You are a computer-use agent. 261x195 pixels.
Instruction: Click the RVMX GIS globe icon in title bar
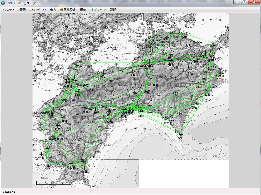pos(3,3)
